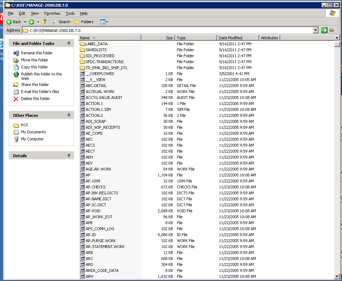Click Move this folder link
This screenshot has height=281, width=342.
click(34, 60)
